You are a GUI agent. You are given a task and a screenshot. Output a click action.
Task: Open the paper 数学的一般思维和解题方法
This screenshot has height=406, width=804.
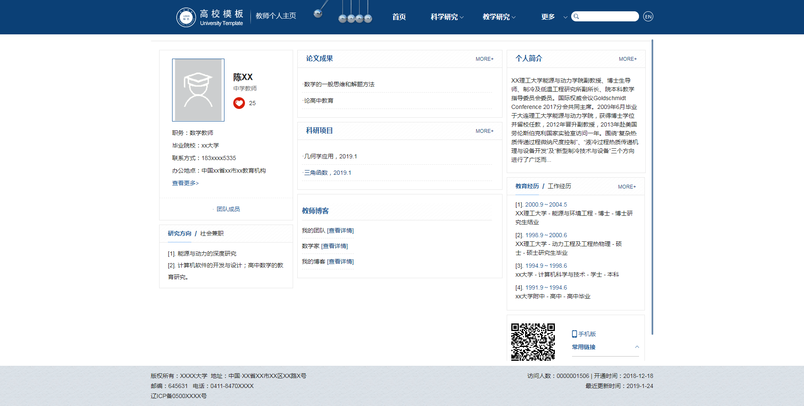[340, 84]
